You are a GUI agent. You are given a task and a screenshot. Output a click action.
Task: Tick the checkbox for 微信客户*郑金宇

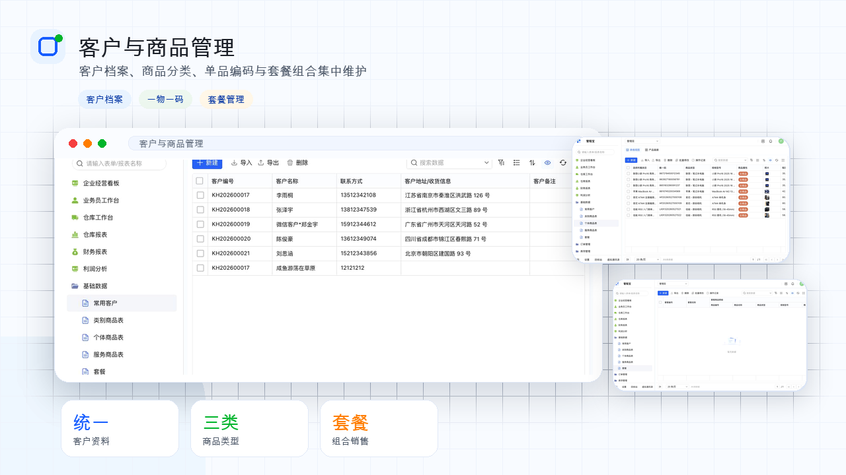point(200,224)
